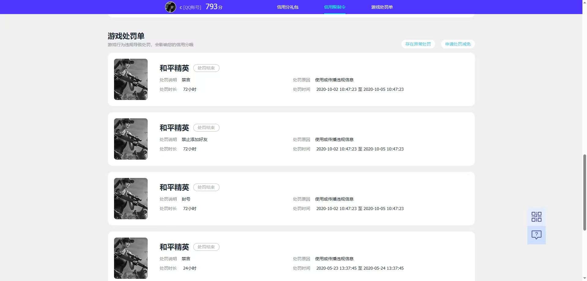This screenshot has height=281, width=587.
Task: Select the 72小时 duration on the 禁止添加好友 card
Action: coord(190,149)
